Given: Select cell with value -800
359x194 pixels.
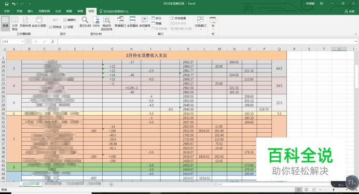Looking at the screenshot, I should point(93,178).
